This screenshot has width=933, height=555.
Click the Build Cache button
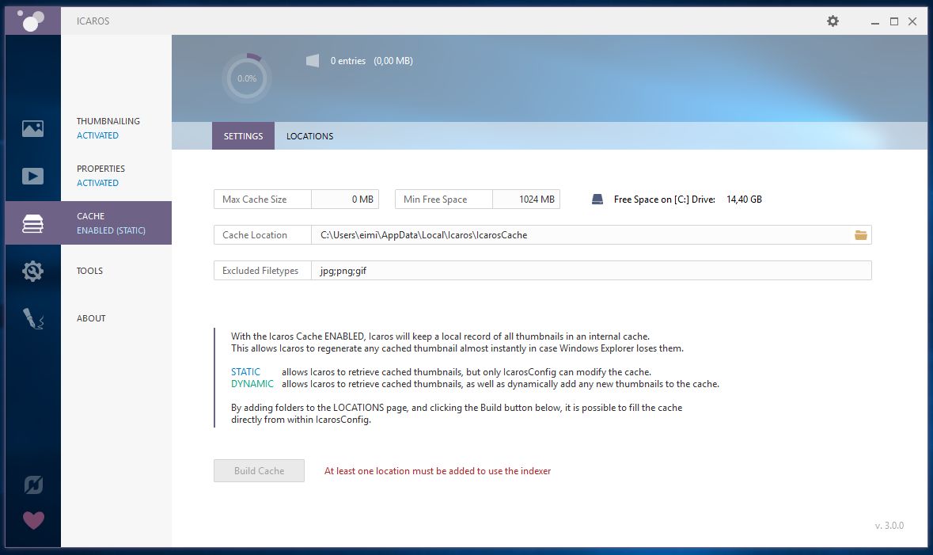[259, 470]
